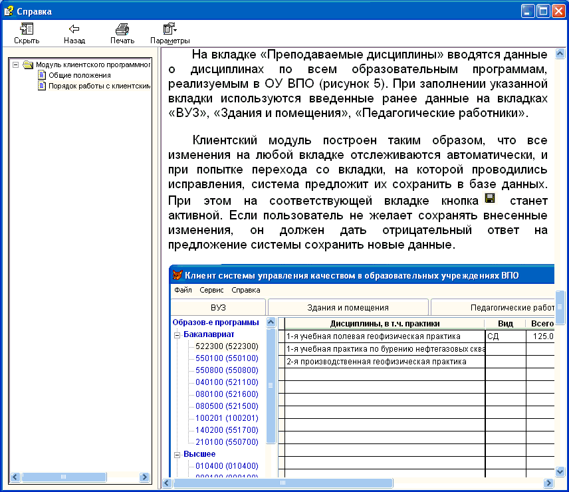Open the Файл menu in the embedded client

[x=183, y=290]
